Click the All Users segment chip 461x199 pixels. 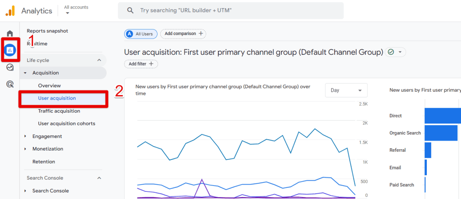(140, 34)
